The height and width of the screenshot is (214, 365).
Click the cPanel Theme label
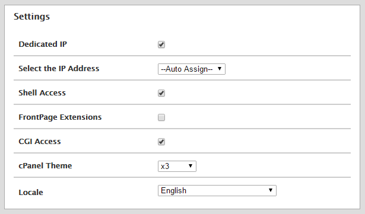(x=45, y=166)
